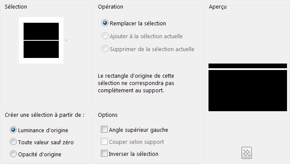
Task: Click the Aperçu group header label
Action: pyautogui.click(x=217, y=7)
